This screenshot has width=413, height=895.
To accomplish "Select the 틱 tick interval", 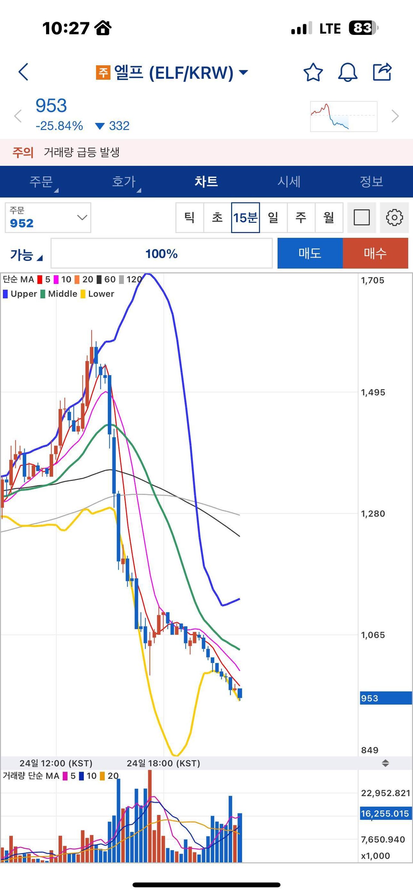I will [x=189, y=218].
